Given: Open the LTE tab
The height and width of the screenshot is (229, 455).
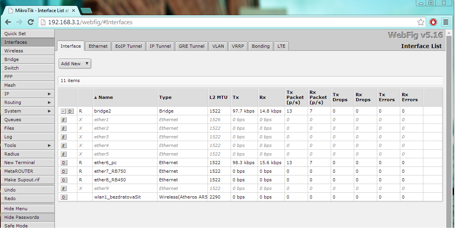Looking at the screenshot, I should [x=281, y=46].
